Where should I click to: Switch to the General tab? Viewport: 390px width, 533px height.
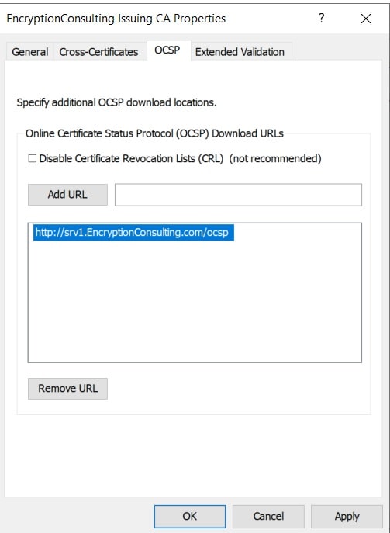(30, 52)
